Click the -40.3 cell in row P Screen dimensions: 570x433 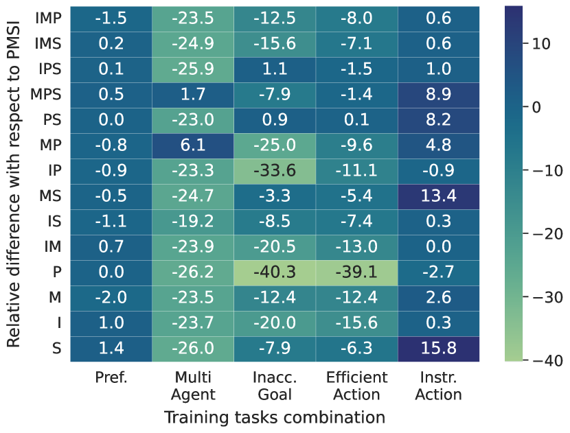pyautogui.click(x=275, y=270)
